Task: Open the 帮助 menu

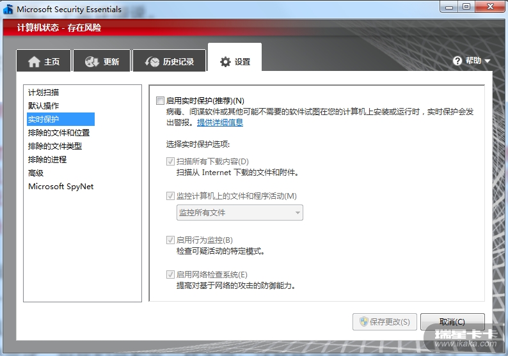Action: click(472, 61)
